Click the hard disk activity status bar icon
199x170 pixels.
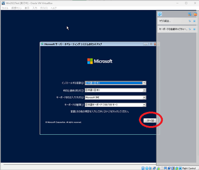(143, 168)
